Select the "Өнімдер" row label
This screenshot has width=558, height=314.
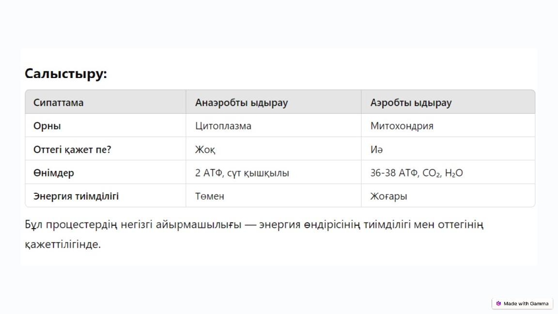tap(54, 173)
